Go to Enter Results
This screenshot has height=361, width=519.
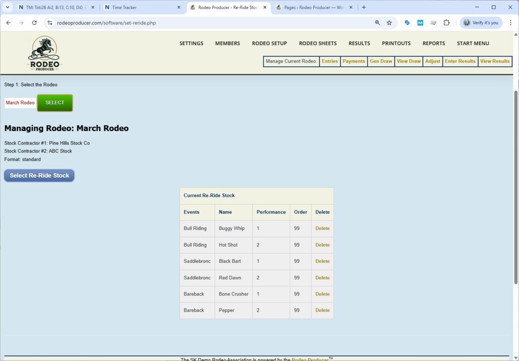460,61
